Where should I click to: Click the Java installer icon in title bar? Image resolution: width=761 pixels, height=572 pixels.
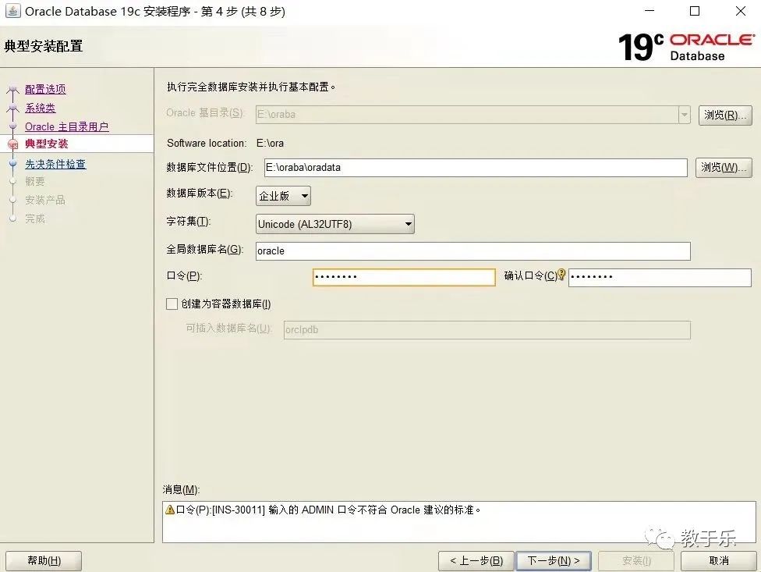[12, 11]
